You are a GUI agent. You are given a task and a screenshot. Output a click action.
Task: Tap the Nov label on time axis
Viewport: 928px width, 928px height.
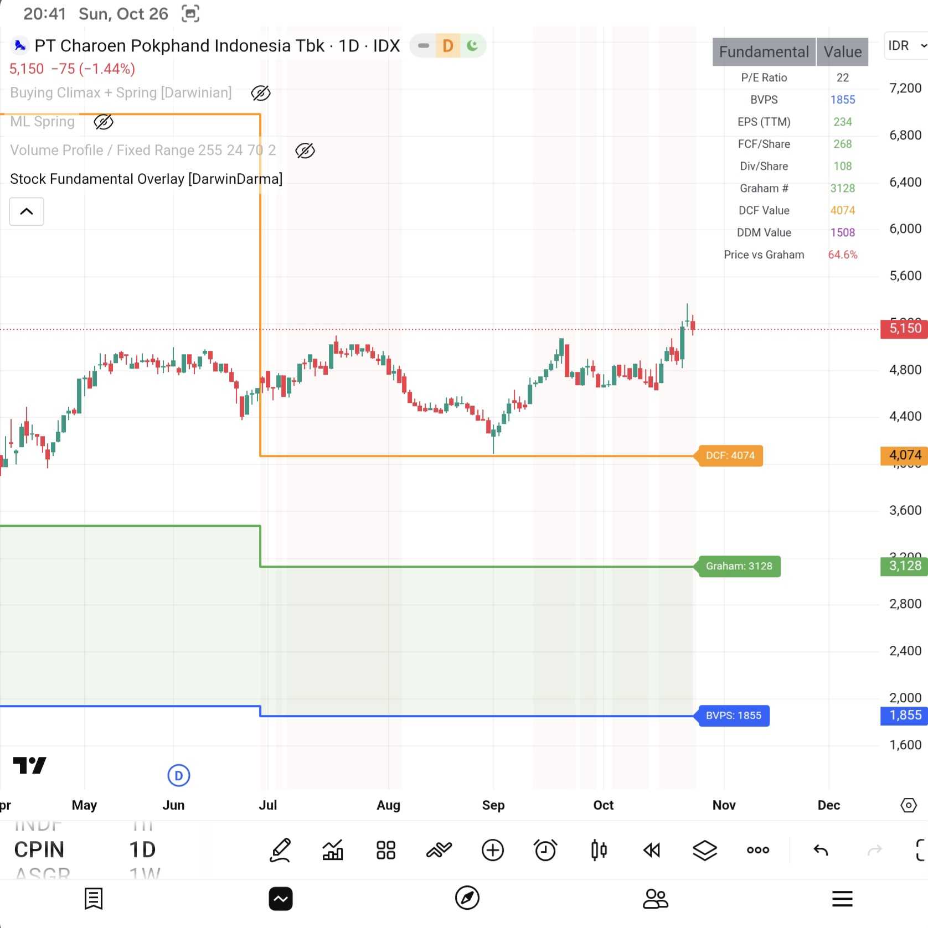(724, 805)
